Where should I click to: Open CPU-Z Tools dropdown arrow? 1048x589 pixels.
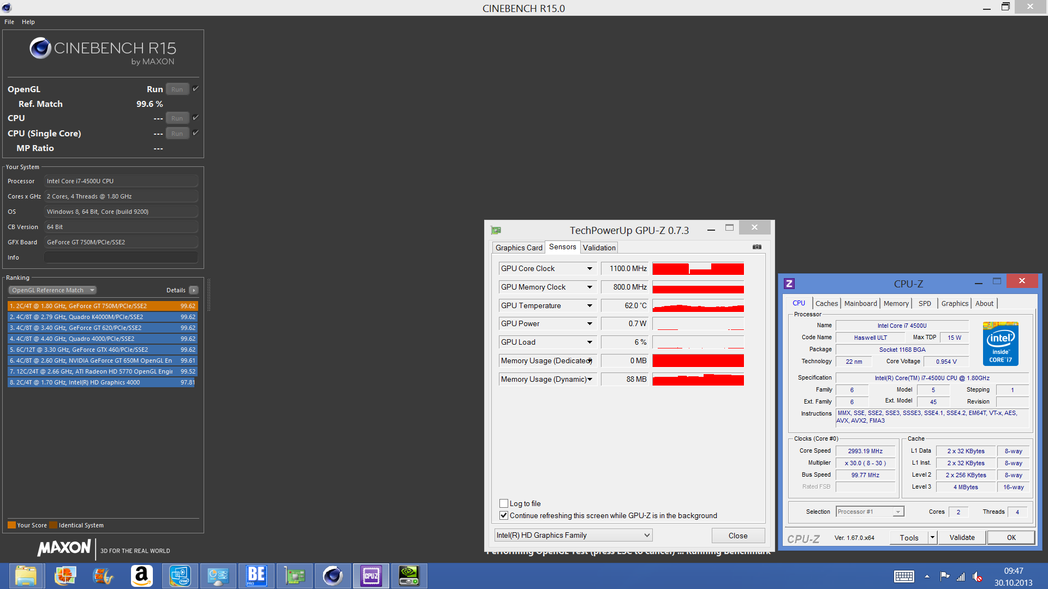[932, 538]
